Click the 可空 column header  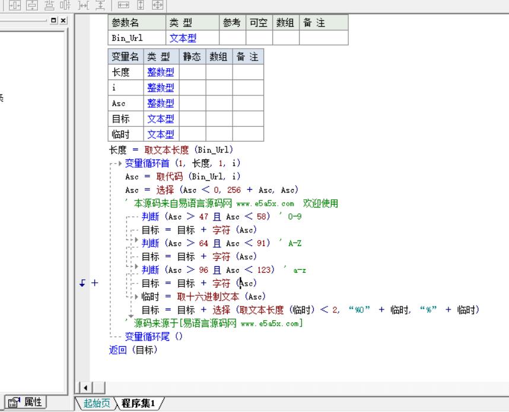pos(259,23)
